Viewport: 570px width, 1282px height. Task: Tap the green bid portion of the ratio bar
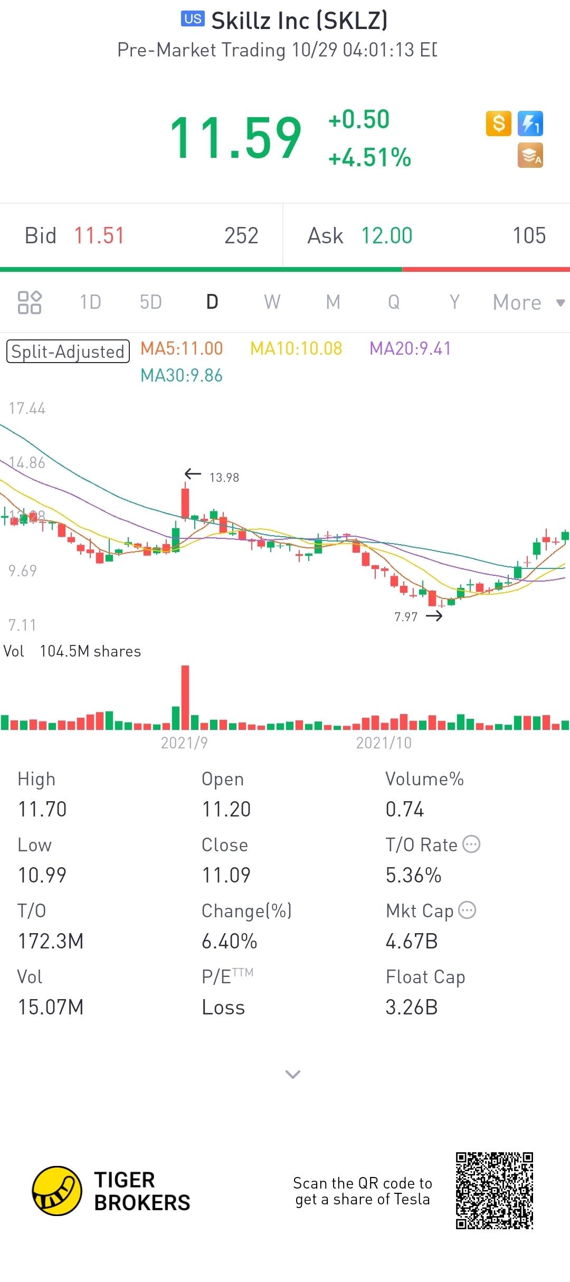(x=201, y=269)
